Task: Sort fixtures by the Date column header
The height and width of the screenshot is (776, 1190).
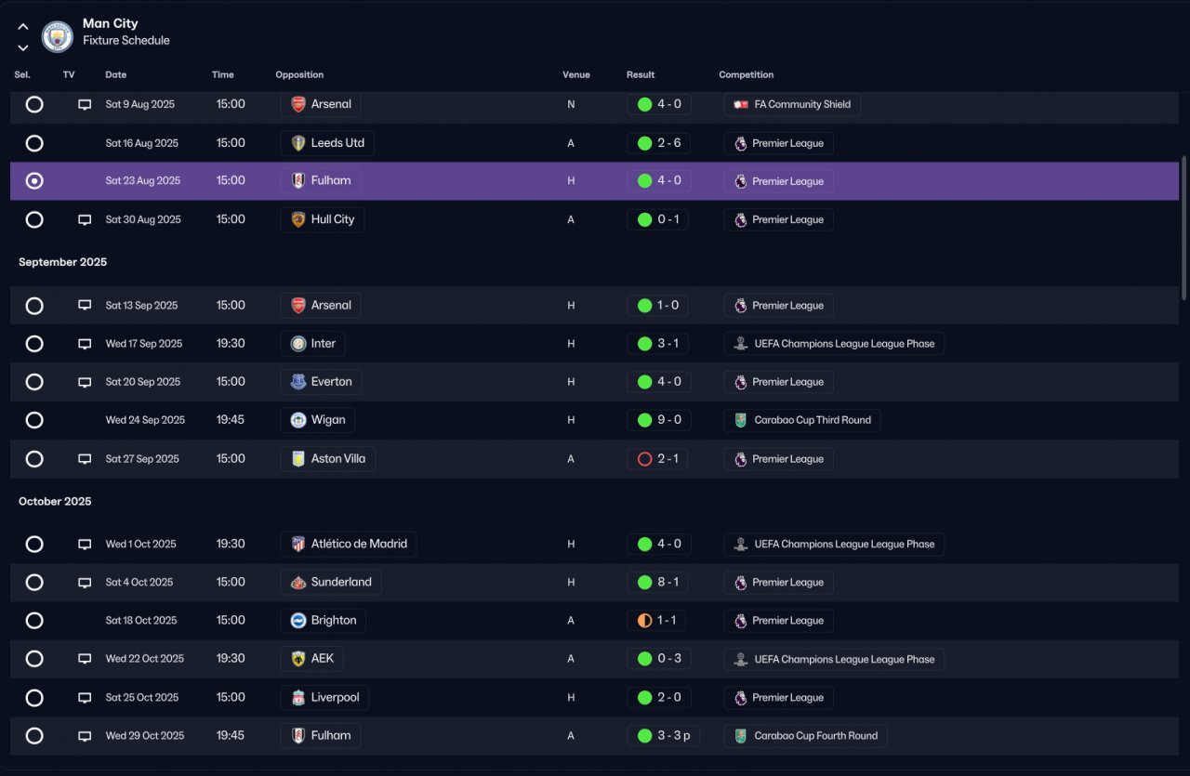Action: point(116,74)
